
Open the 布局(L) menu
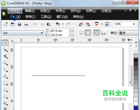[x=60, y=11]
